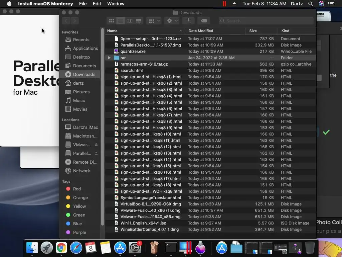Screen dimensions: 342x257
Task: Open Pictures in the sidebar
Action: (x=79, y=92)
